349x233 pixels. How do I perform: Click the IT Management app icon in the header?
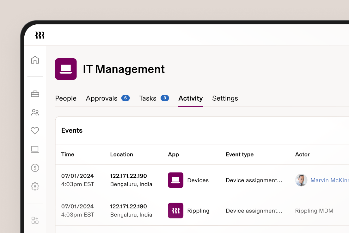[x=66, y=69]
